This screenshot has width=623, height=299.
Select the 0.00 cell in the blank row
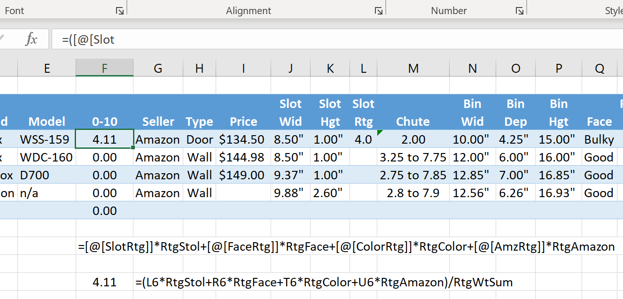[104, 211]
